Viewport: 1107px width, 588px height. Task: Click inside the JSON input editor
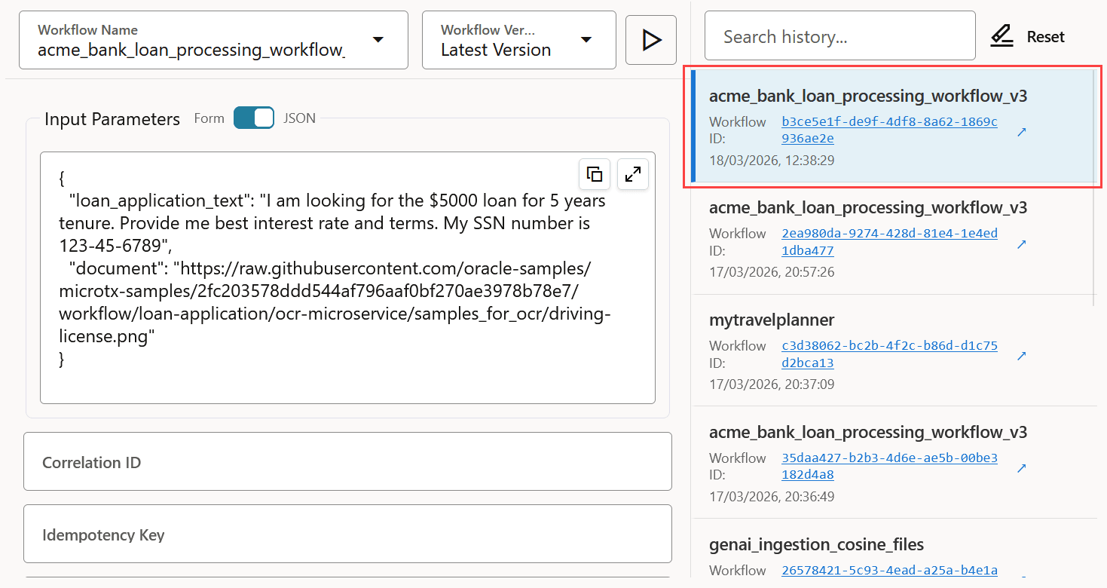tap(347, 278)
